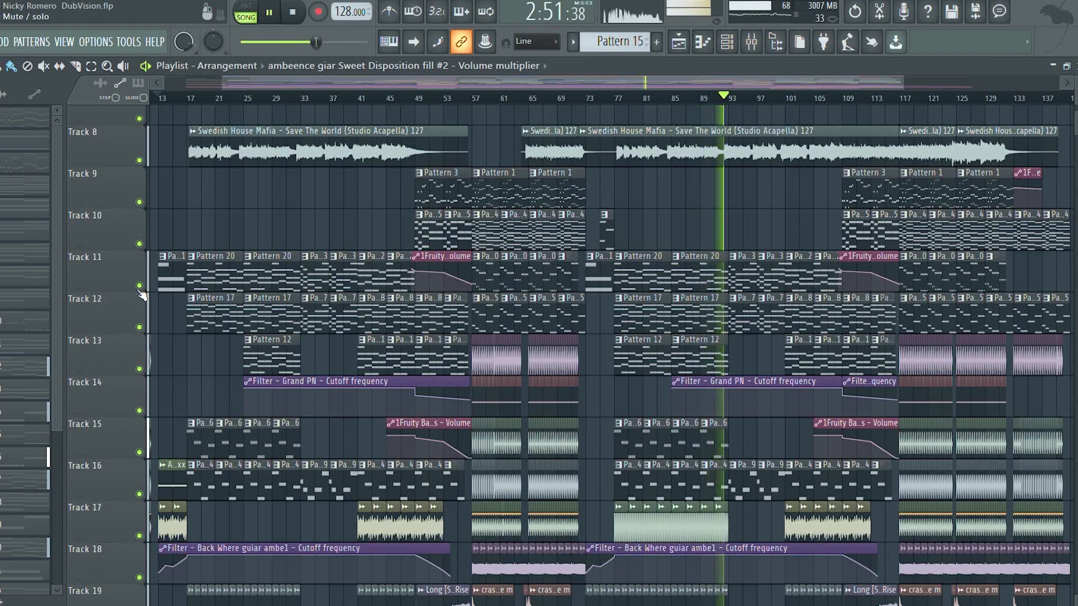Mute Track 9 via its green light
The image size is (1078, 606).
pos(139,202)
